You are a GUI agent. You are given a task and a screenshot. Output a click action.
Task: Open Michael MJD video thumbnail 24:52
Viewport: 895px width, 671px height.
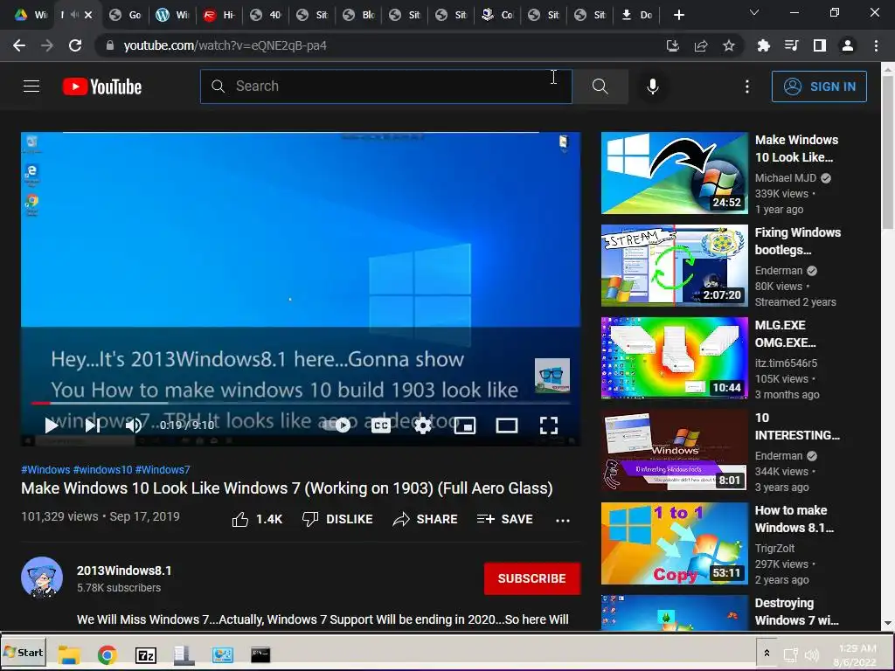(674, 173)
